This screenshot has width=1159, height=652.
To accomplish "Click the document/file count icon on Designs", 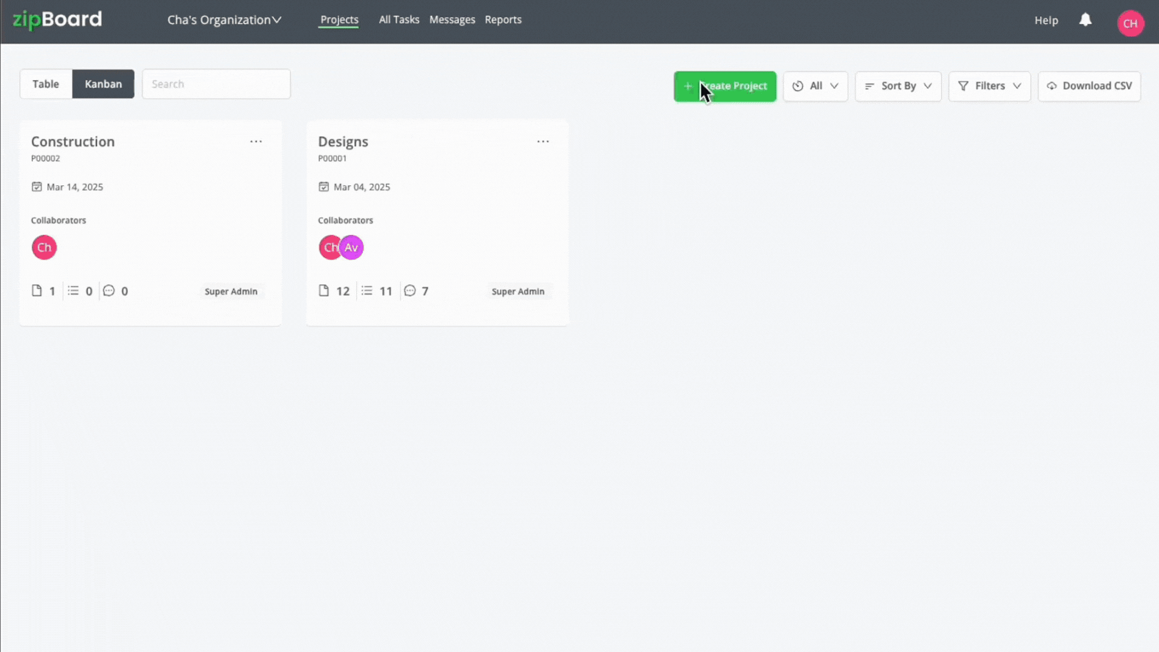I will tap(323, 290).
